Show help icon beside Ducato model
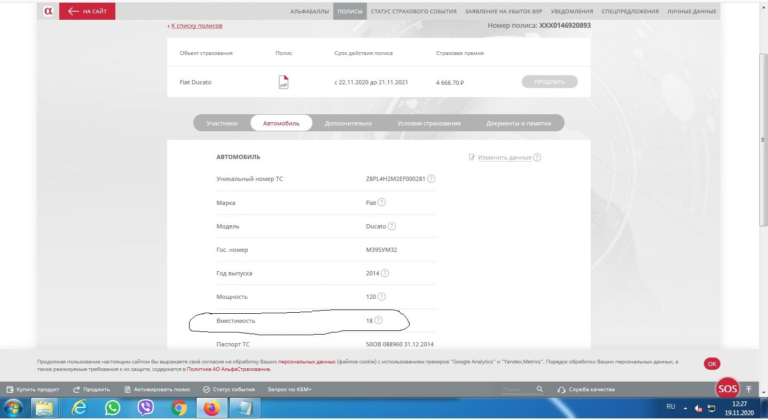This screenshot has width=768, height=420. (x=391, y=226)
